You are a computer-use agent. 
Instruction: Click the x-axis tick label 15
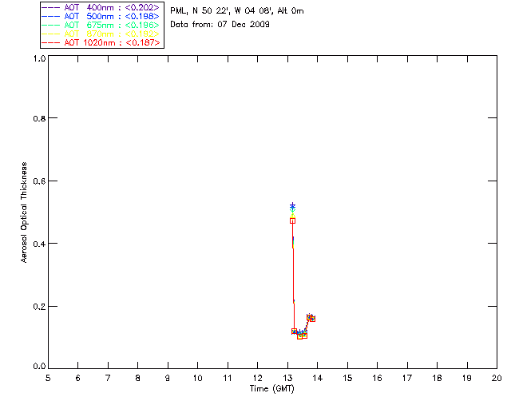(x=347, y=378)
